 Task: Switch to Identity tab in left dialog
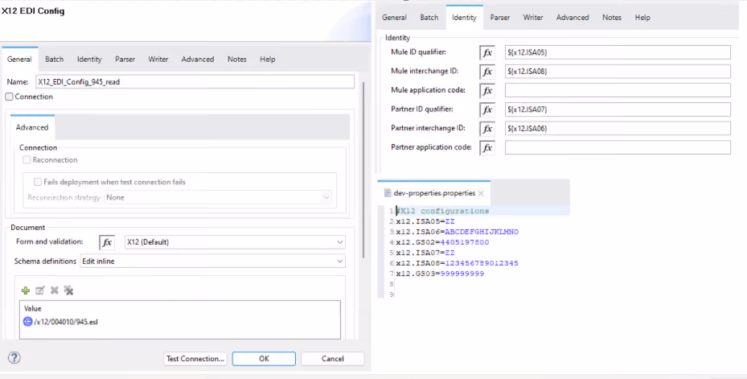[x=89, y=59]
